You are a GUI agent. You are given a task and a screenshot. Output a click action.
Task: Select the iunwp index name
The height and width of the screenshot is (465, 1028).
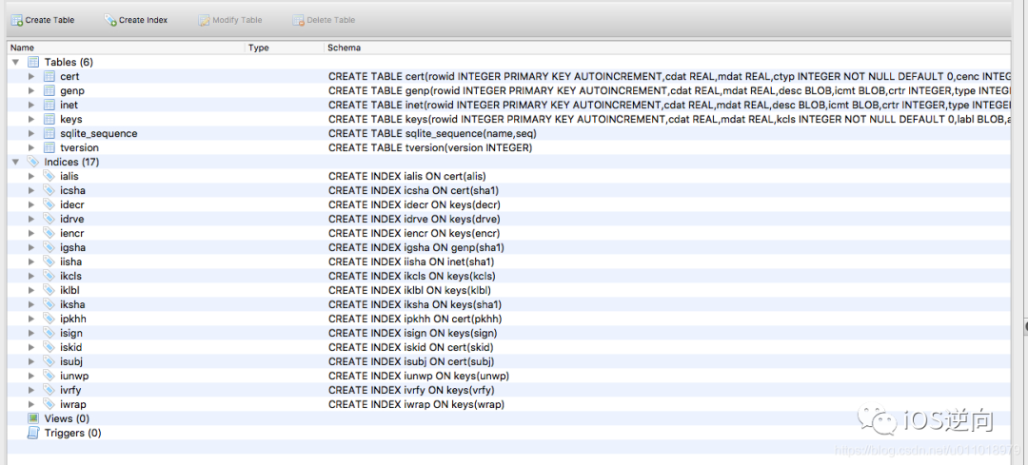[x=72, y=376]
